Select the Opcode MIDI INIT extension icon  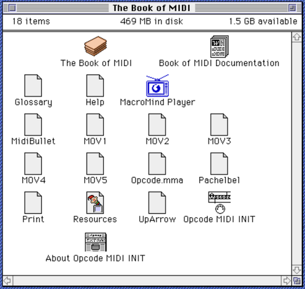220,202
